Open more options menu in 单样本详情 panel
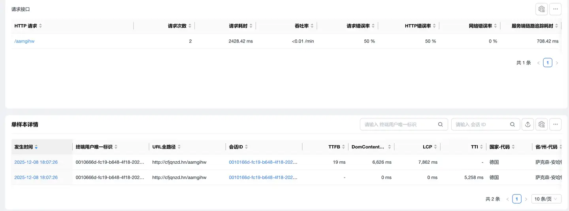Image resolution: width=569 pixels, height=211 pixels. pyautogui.click(x=555, y=124)
